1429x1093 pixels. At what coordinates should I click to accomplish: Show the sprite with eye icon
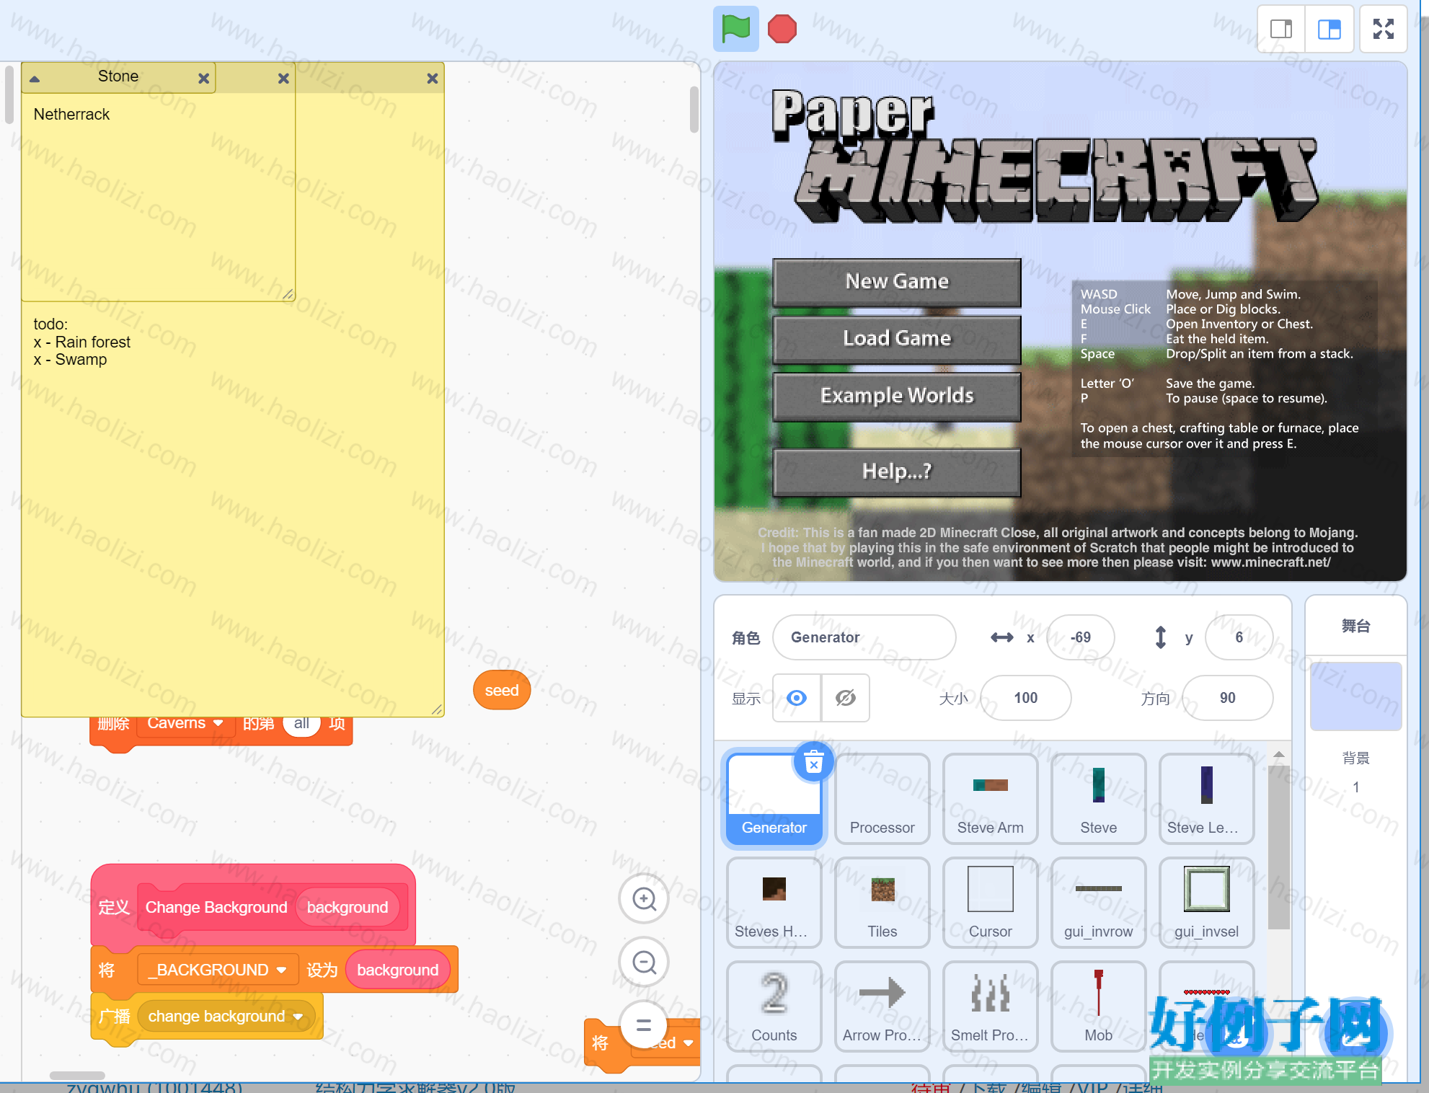click(x=797, y=698)
